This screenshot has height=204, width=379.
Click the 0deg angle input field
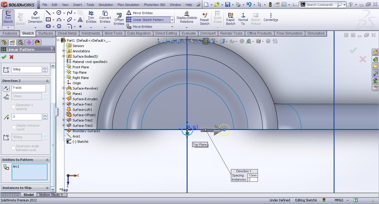coord(27,69)
